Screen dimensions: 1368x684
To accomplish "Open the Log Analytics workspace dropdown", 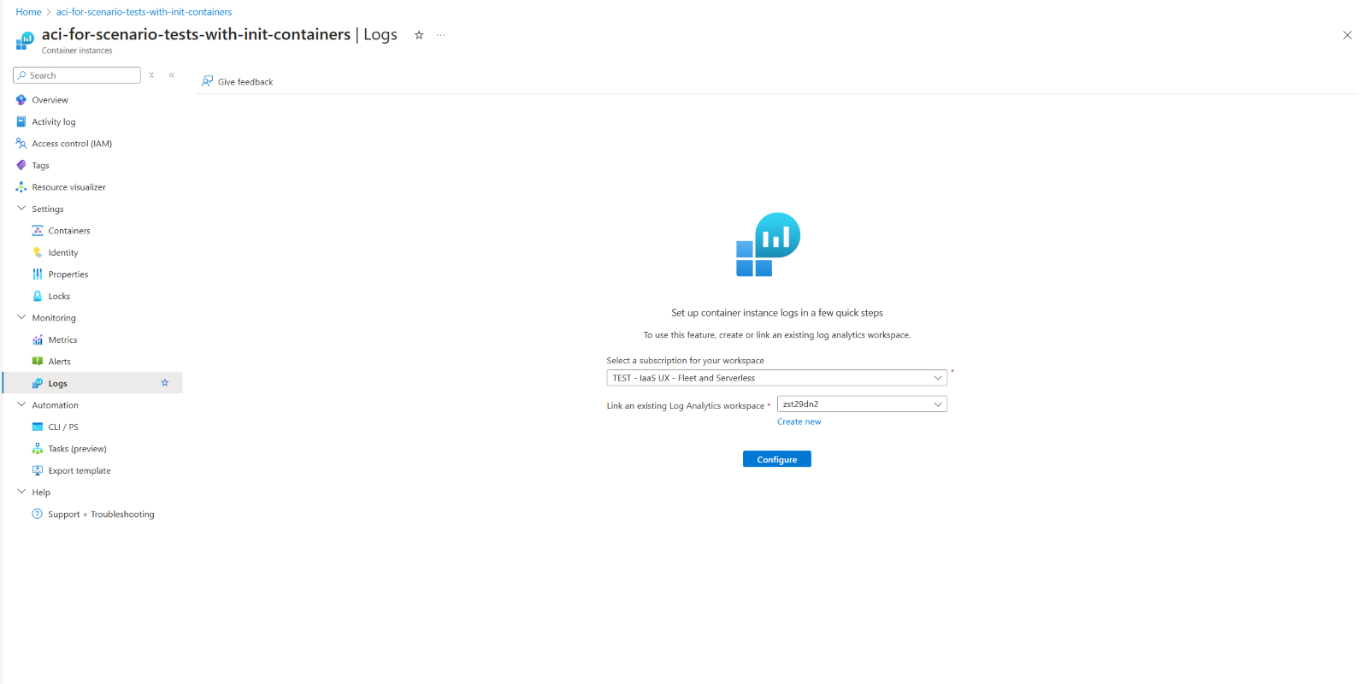I will [862, 404].
